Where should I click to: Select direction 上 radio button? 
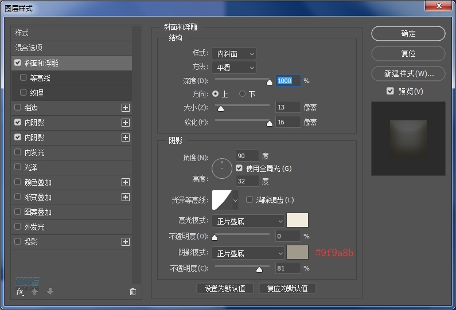(x=216, y=94)
